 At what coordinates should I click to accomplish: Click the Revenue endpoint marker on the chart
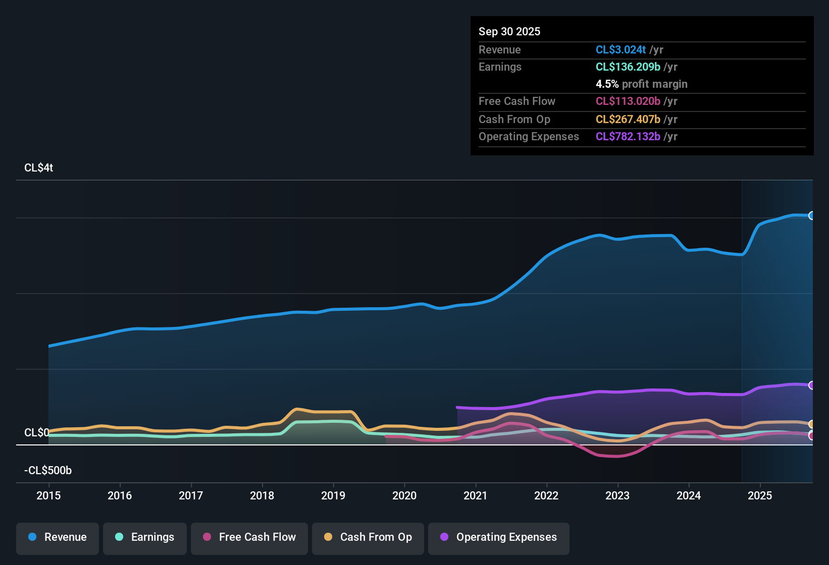point(812,216)
